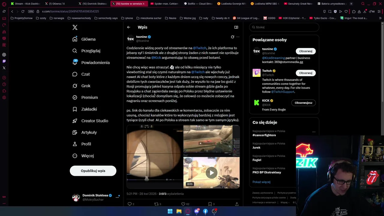Focus the Szukaj search field
The width and height of the screenshot is (384, 216).
[x=284, y=27]
